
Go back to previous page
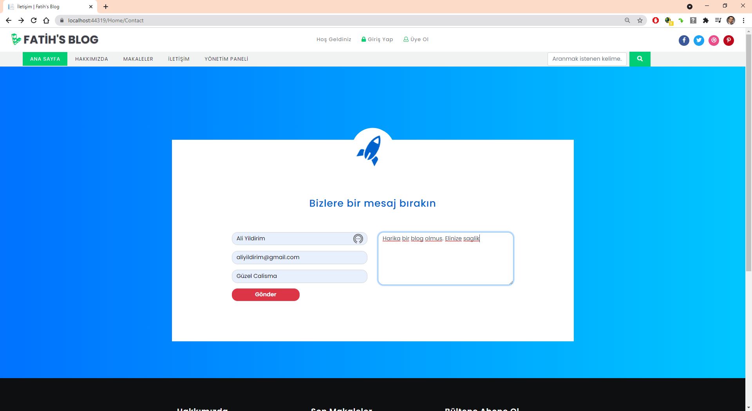pyautogui.click(x=9, y=20)
